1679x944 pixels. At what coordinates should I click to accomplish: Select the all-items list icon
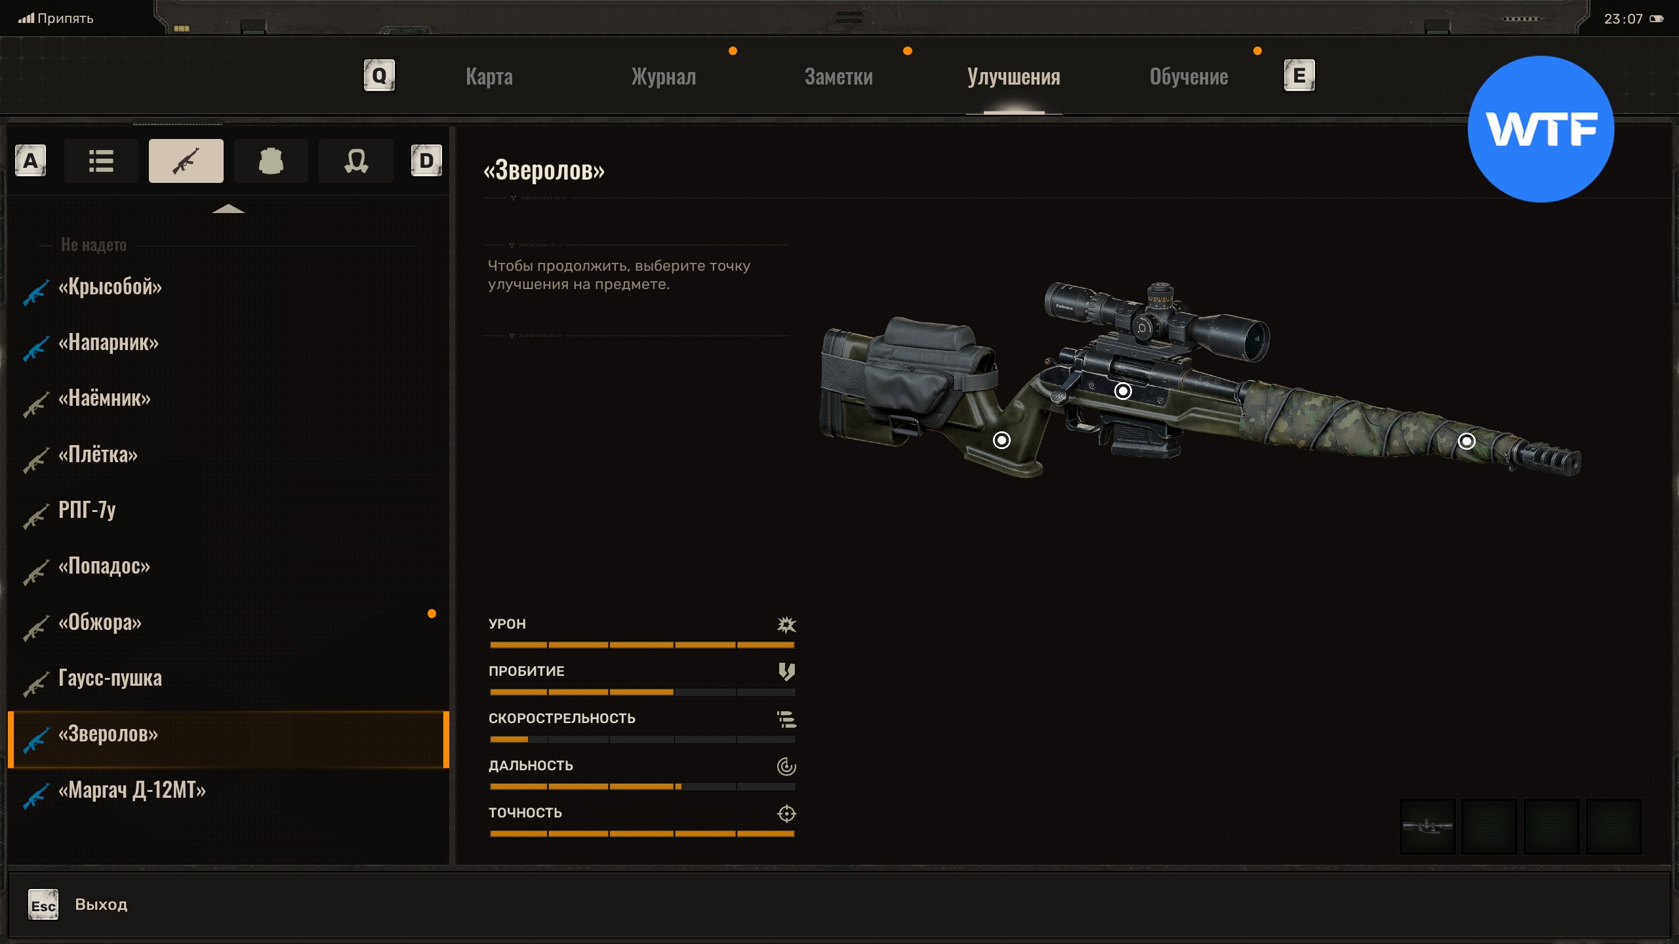[101, 161]
